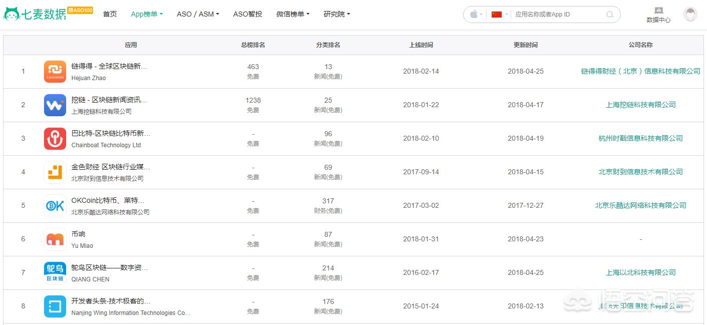
Task: Open the 金色财经 app icon
Action: tap(55, 172)
